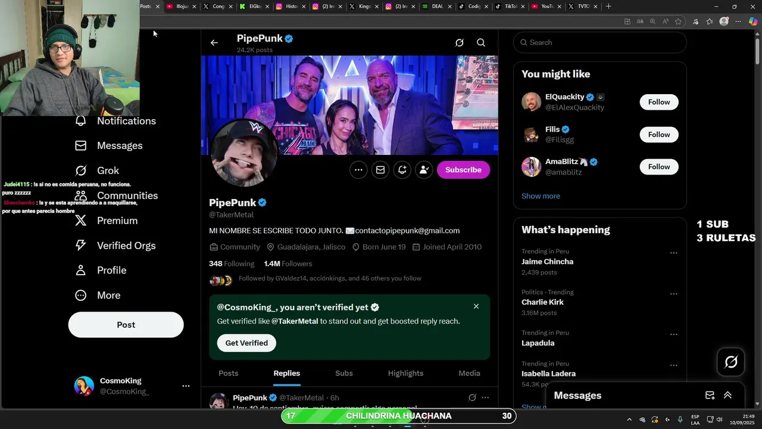Subscribe to PipePunk

coord(463,170)
